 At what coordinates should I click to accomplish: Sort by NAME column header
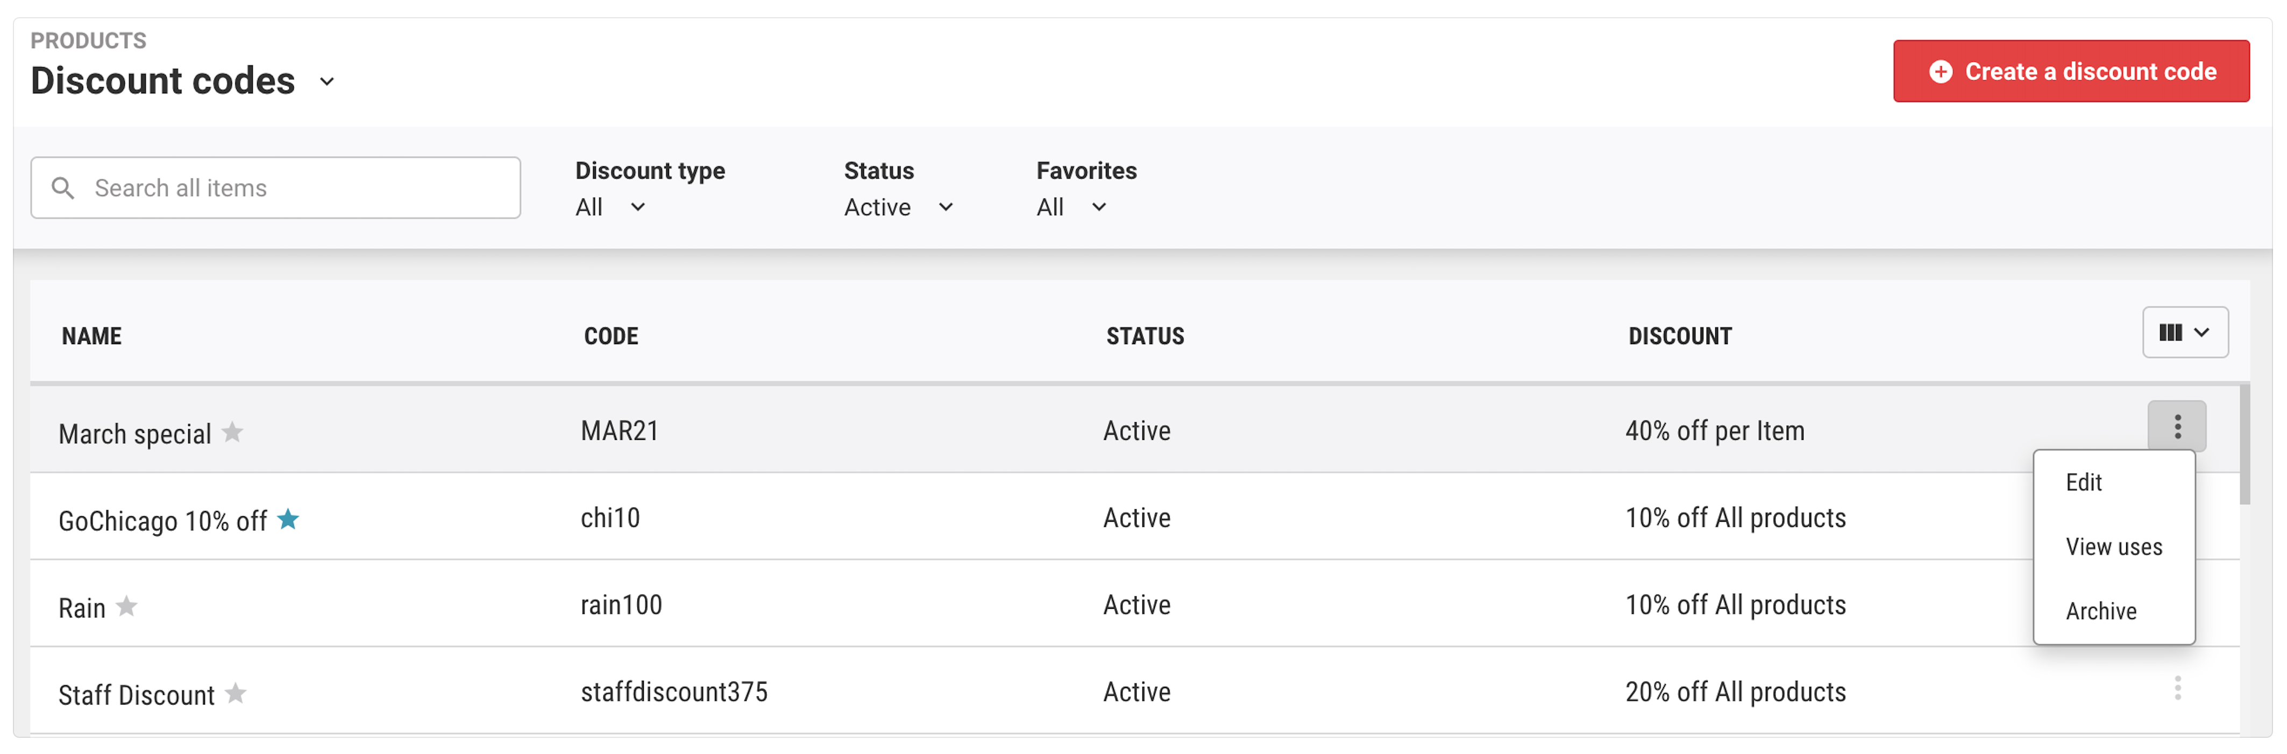pos(91,337)
